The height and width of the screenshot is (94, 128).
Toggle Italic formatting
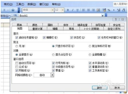pyautogui.click(x=73, y=10)
